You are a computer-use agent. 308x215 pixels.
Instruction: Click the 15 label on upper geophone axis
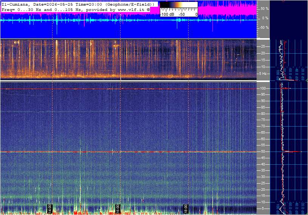263,60
